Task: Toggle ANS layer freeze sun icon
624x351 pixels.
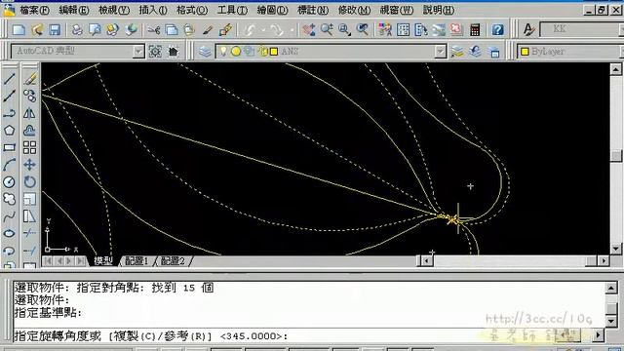Action: pyautogui.click(x=236, y=51)
